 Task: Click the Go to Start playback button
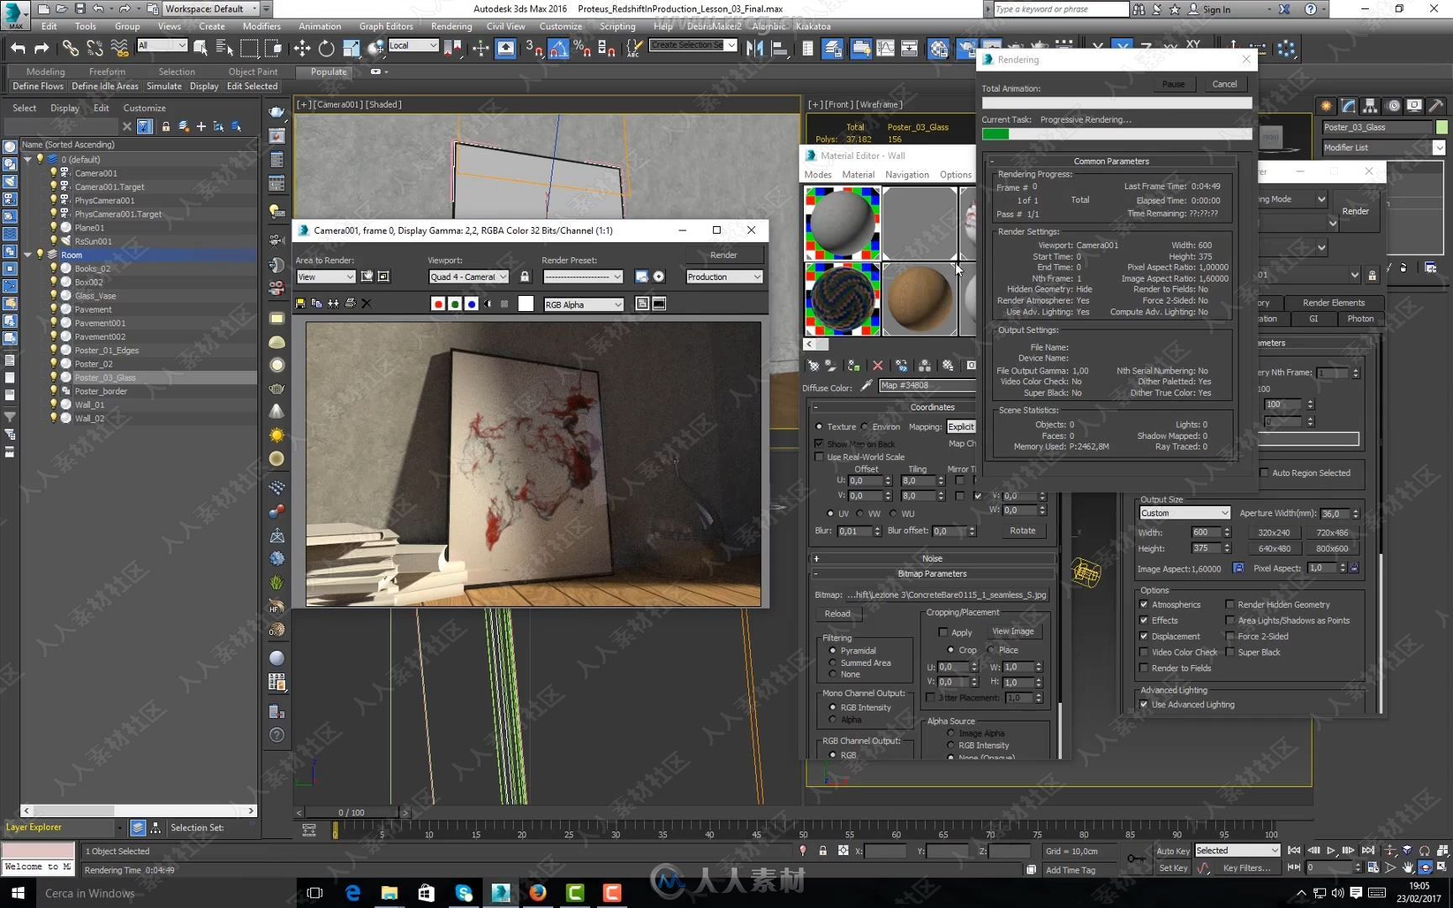coord(1294,851)
